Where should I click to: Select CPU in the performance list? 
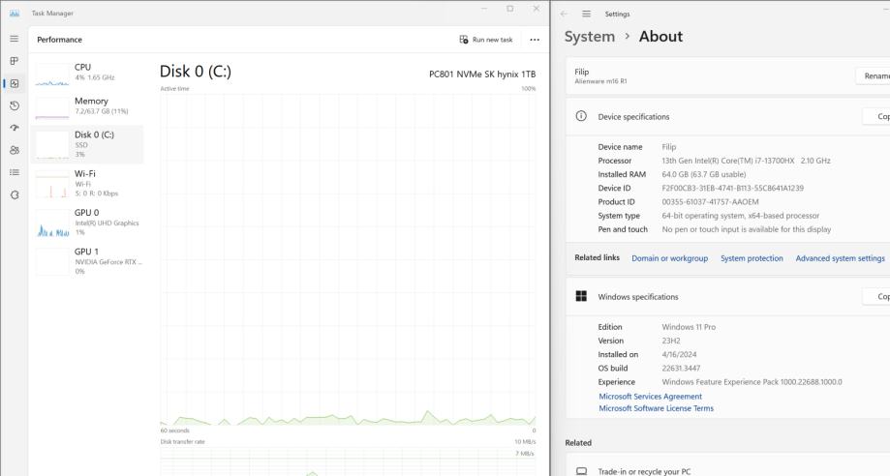[87, 71]
